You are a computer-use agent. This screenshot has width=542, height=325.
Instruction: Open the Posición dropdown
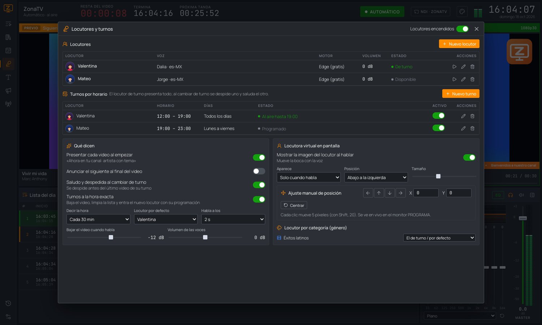pyautogui.click(x=376, y=177)
